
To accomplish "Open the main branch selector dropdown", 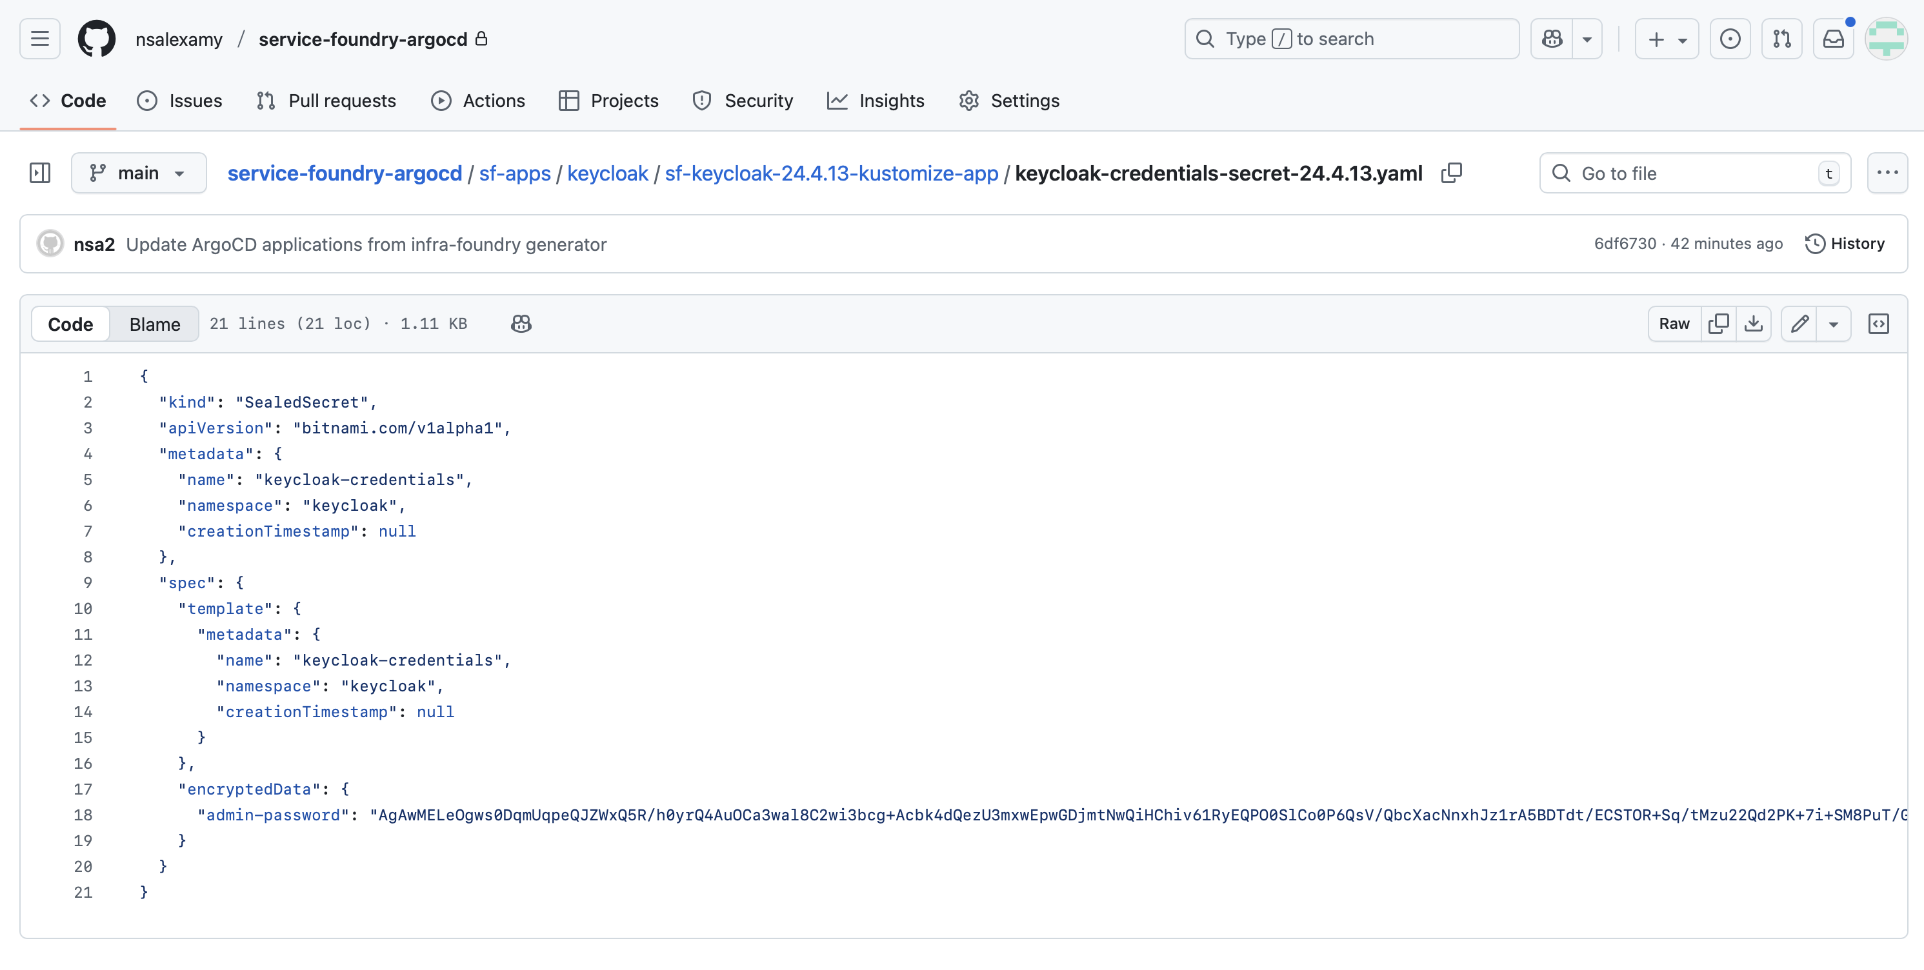I will (x=139, y=173).
